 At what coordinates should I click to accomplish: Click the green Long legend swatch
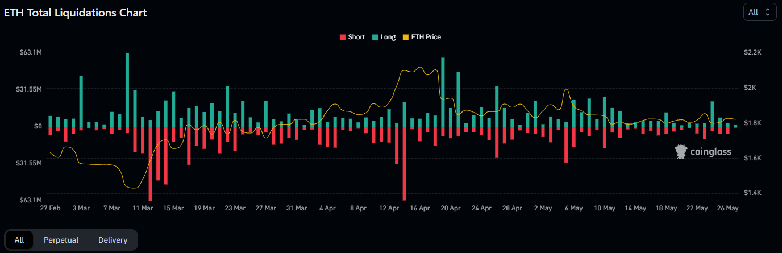(375, 37)
